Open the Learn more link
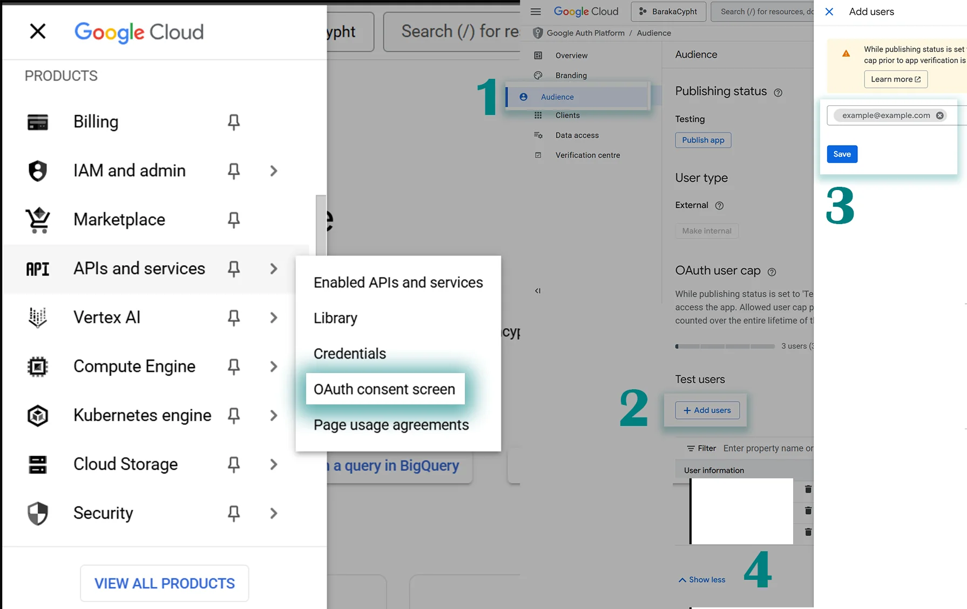This screenshot has height=609, width=967. pyautogui.click(x=896, y=79)
